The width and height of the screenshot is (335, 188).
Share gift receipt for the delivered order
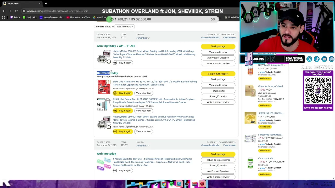tap(218, 96)
